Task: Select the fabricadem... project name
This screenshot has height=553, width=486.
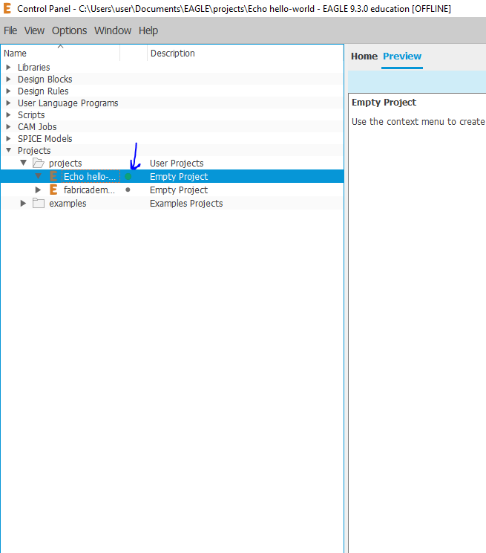Action: click(89, 190)
